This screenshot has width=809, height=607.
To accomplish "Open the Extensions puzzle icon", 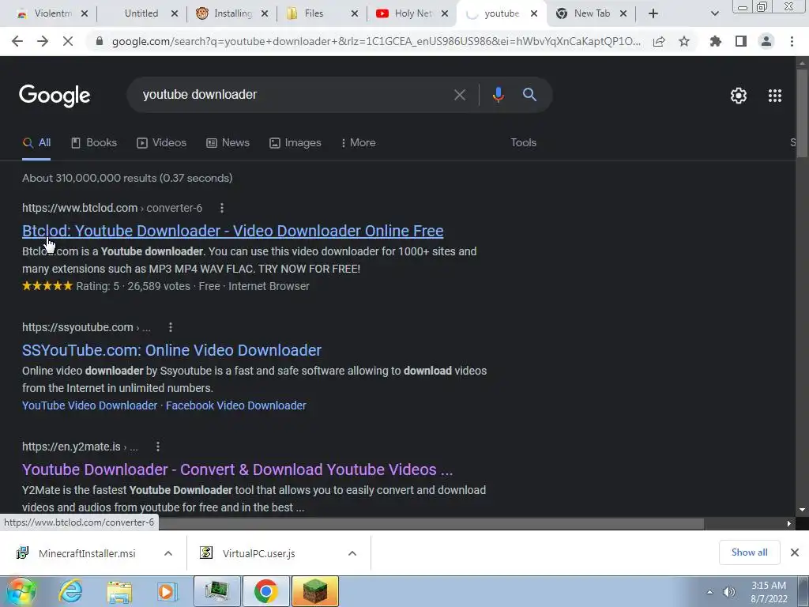I will (x=716, y=41).
